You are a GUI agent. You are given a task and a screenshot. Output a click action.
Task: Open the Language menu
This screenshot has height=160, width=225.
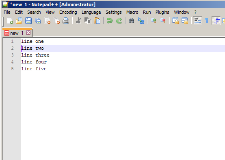[x=91, y=12]
